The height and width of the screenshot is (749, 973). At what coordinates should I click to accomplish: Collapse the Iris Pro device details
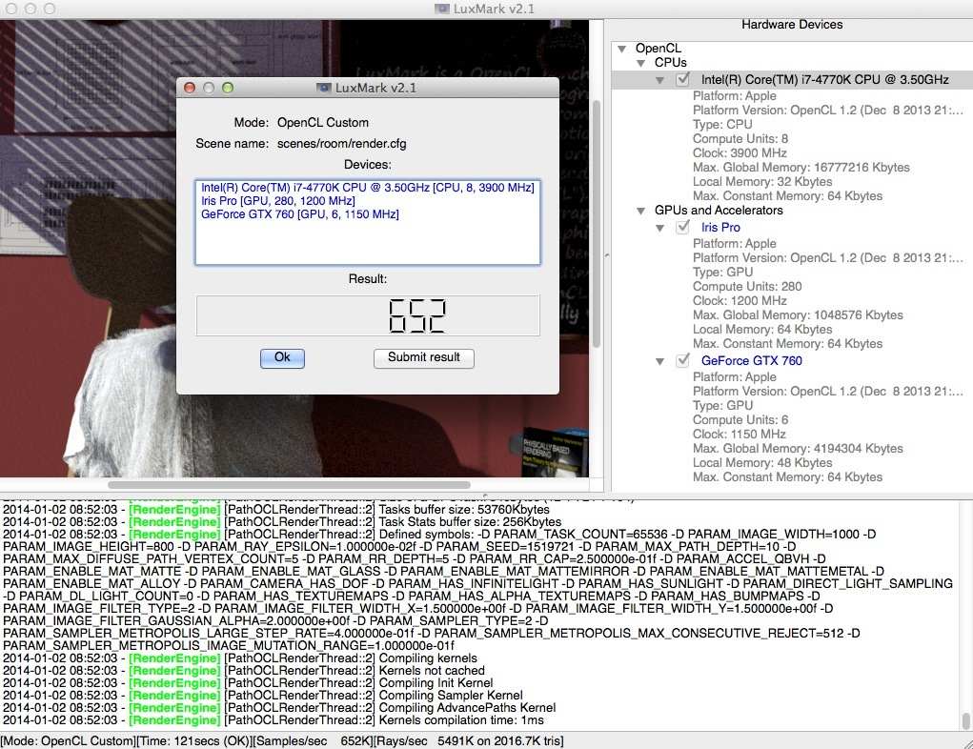[659, 228]
